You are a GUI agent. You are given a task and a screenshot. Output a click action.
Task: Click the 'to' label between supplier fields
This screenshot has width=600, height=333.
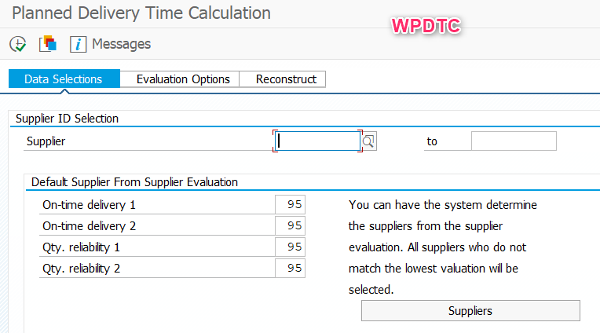(432, 141)
